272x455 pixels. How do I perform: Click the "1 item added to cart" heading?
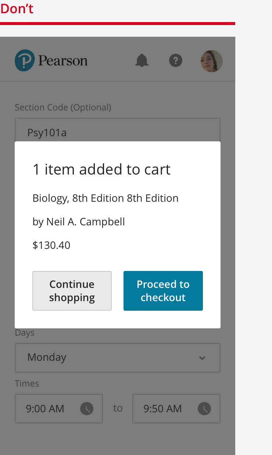pos(101,169)
